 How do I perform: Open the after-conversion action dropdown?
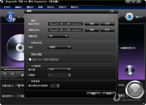[59, 47]
